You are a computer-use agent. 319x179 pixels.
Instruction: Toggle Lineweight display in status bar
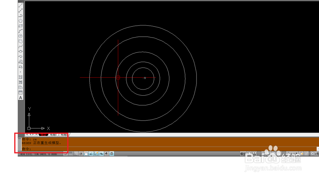pos(107,154)
